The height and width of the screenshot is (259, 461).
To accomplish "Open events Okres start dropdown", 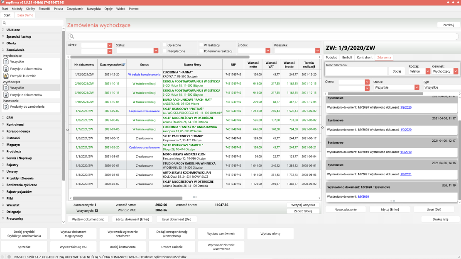I will tap(367, 82).
